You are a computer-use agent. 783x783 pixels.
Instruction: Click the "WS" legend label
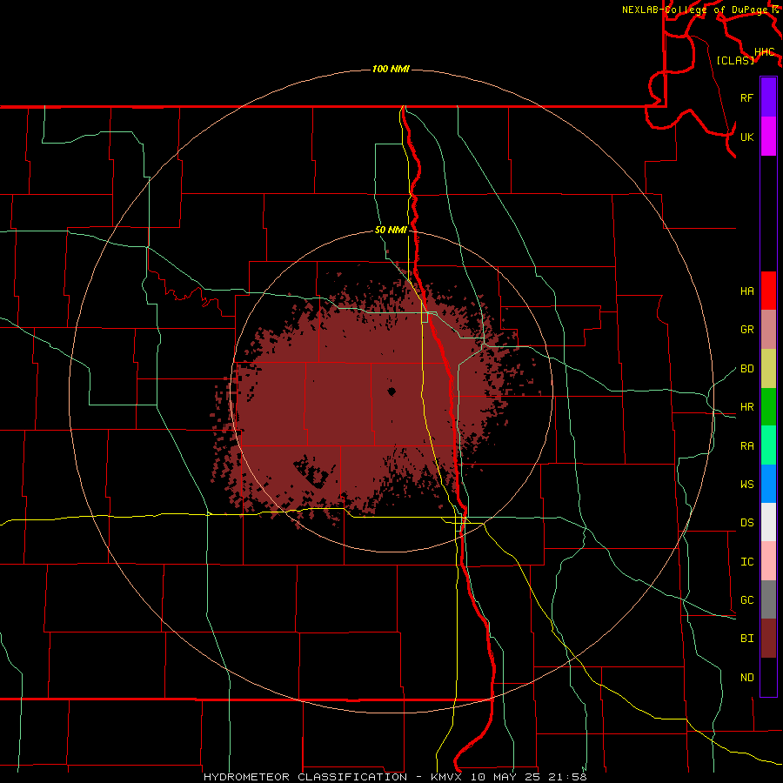pyautogui.click(x=746, y=485)
